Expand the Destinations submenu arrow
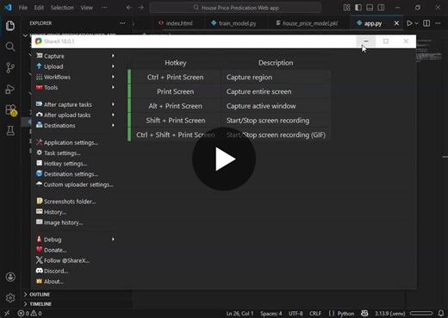This screenshot has height=318, width=448. click(x=113, y=125)
